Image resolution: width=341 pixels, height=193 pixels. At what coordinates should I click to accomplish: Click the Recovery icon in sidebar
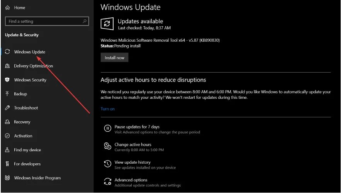click(7, 122)
